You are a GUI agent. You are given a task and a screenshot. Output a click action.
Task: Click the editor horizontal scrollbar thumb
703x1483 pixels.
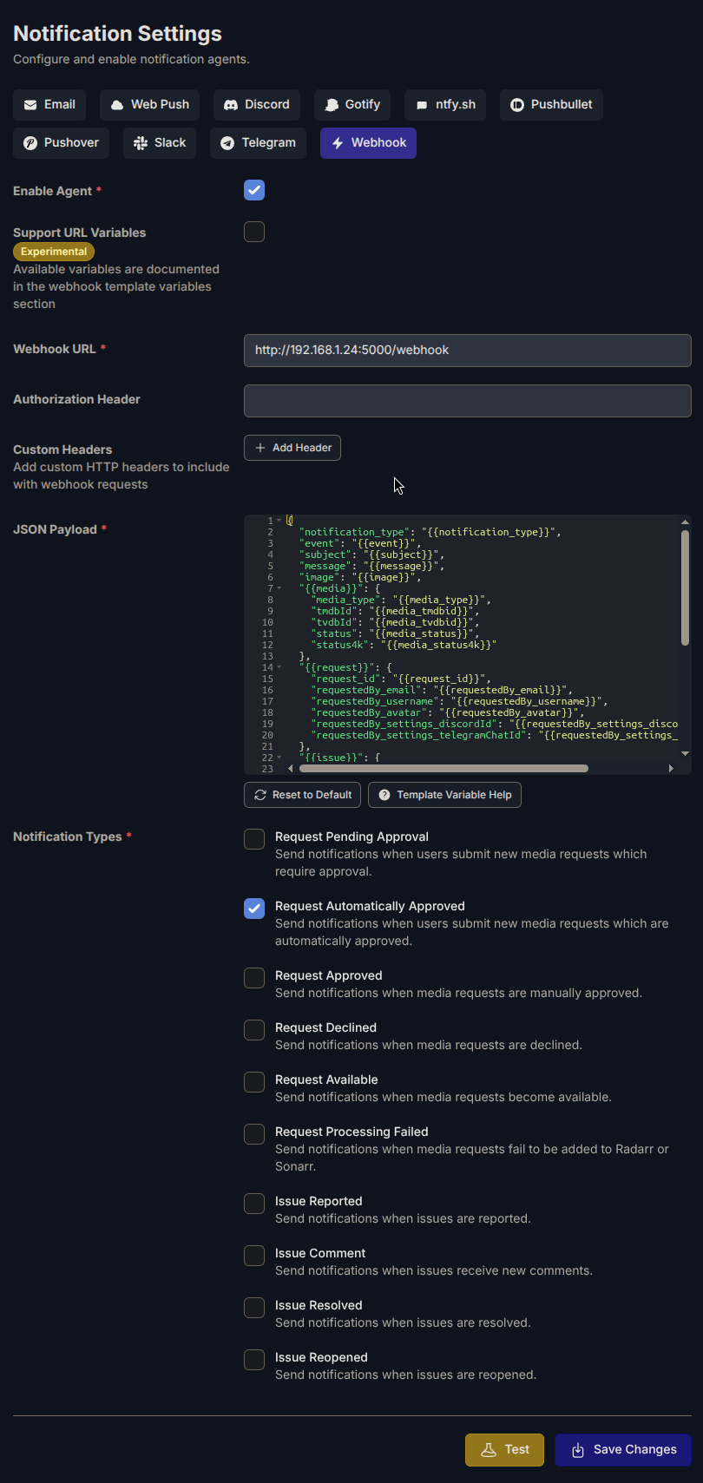pos(443,768)
